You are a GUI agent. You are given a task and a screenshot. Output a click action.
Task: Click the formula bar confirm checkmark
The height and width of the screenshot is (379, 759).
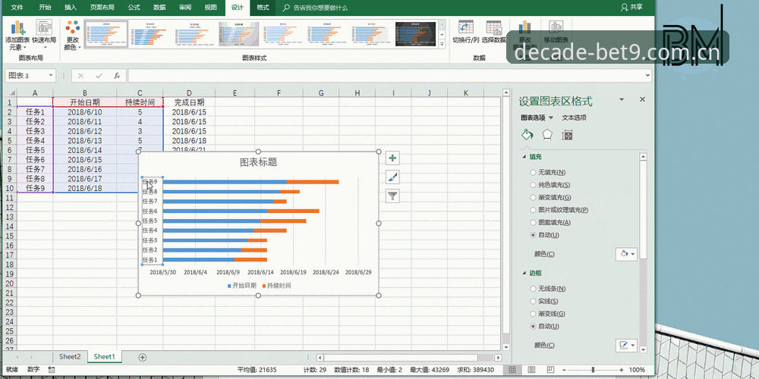tap(99, 76)
